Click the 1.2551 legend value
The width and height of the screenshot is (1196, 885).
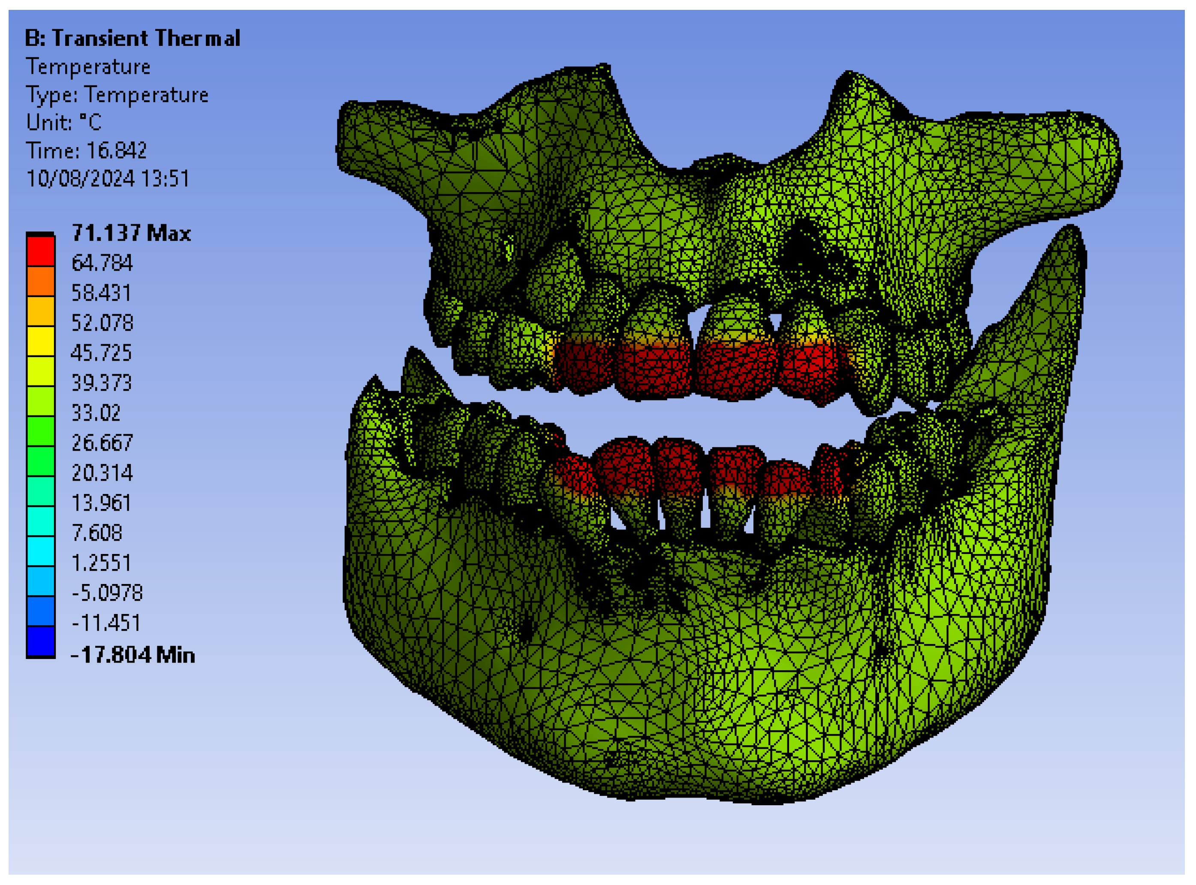click(101, 563)
